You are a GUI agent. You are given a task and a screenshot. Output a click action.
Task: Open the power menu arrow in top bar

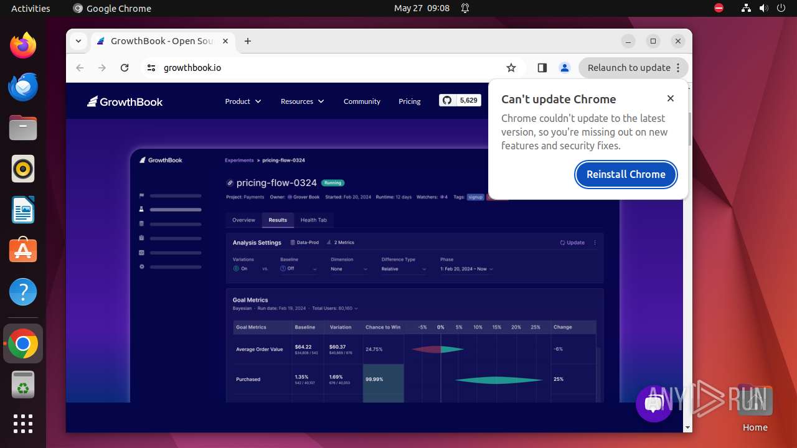pyautogui.click(x=781, y=8)
